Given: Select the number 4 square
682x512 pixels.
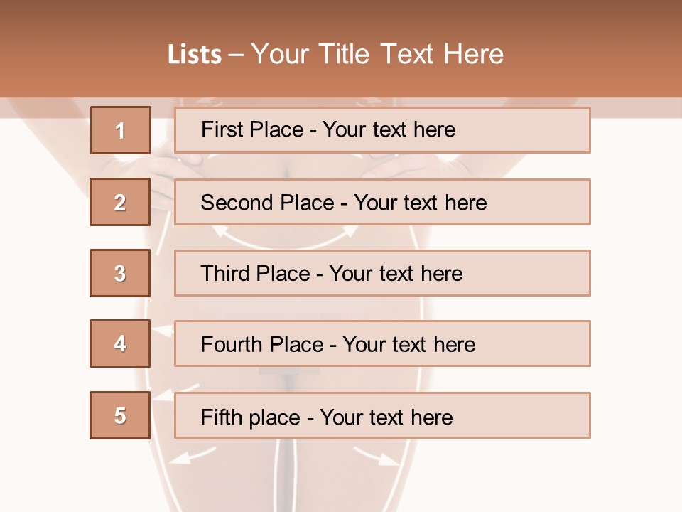Looking at the screenshot, I should pos(120,344).
